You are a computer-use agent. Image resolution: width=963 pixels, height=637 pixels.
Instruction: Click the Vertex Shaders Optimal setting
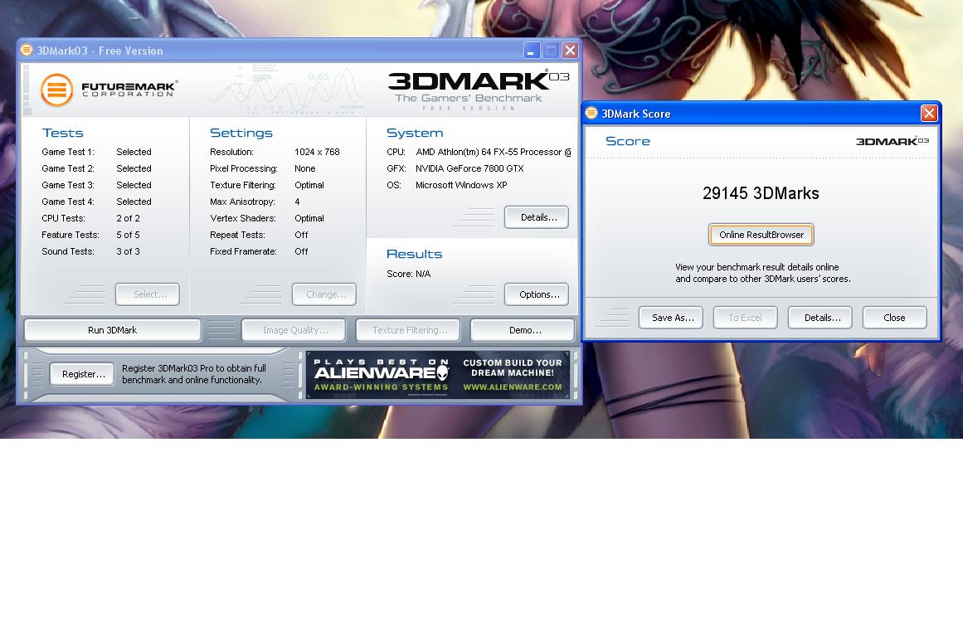(266, 218)
